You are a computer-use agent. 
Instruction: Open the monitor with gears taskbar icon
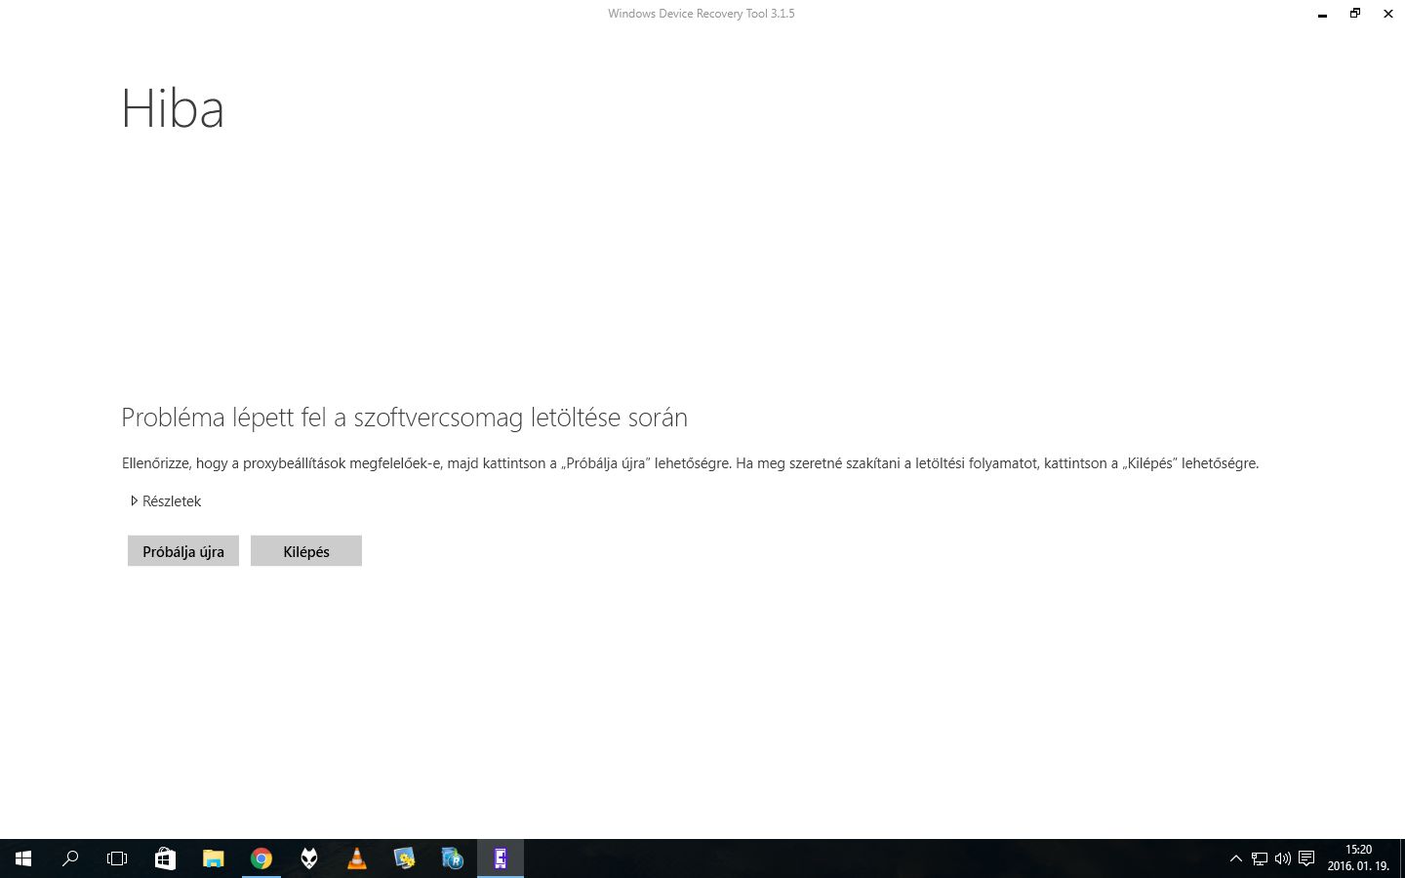coord(404,858)
